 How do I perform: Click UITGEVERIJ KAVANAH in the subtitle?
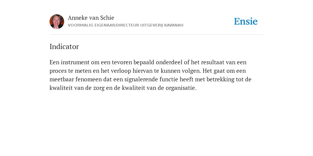[162, 25]
